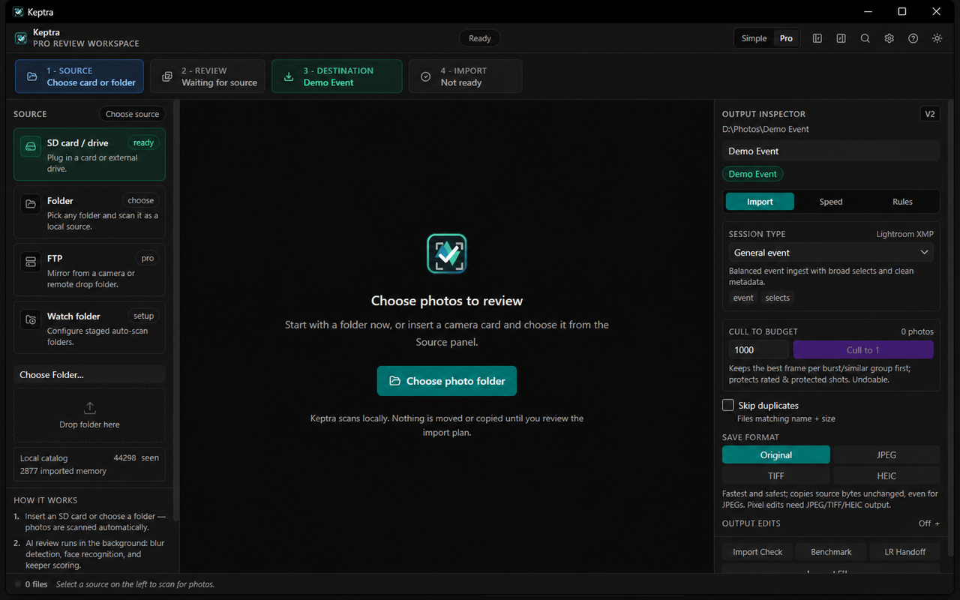The width and height of the screenshot is (960, 600).
Task: Click the Benchmark button
Action: [831, 552]
